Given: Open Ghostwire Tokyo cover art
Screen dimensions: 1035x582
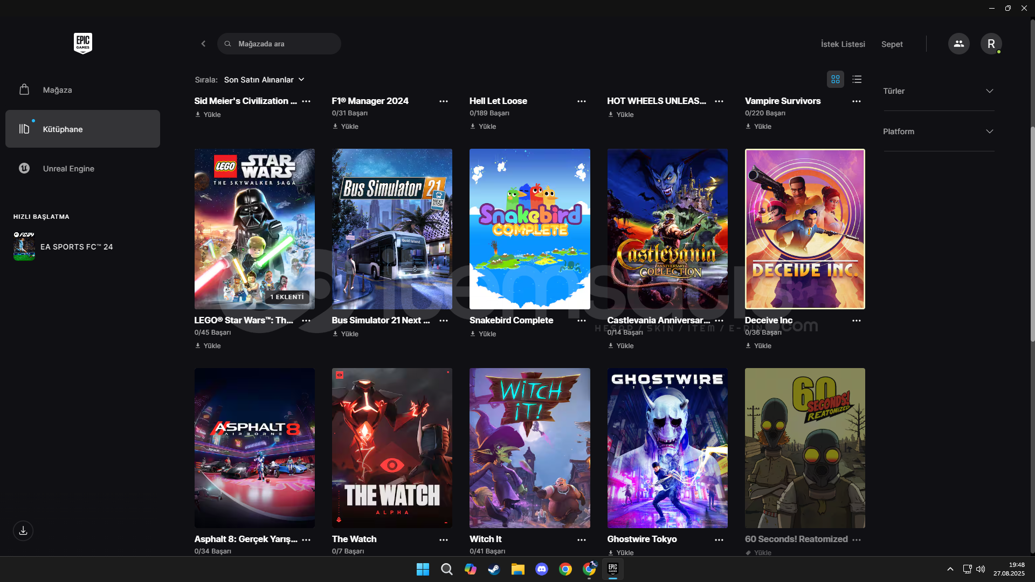Looking at the screenshot, I should 667,448.
